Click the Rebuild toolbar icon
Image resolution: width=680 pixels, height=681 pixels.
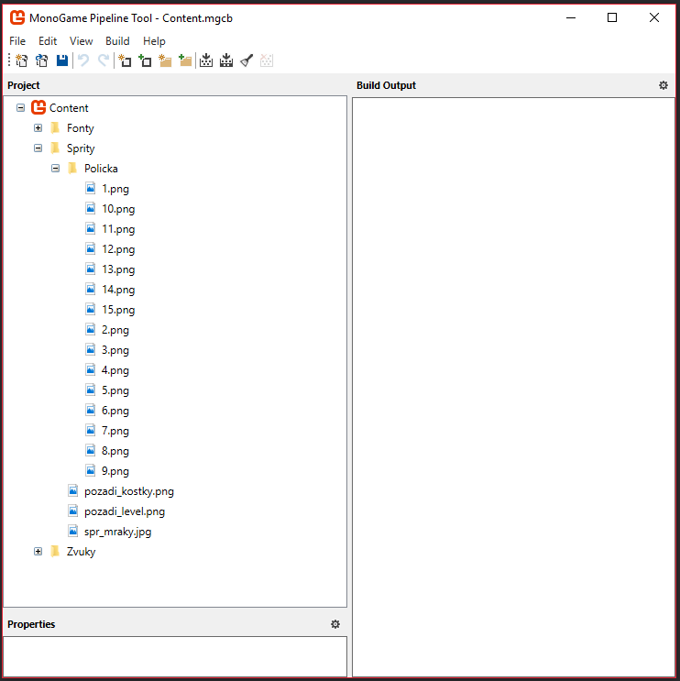[226, 60]
